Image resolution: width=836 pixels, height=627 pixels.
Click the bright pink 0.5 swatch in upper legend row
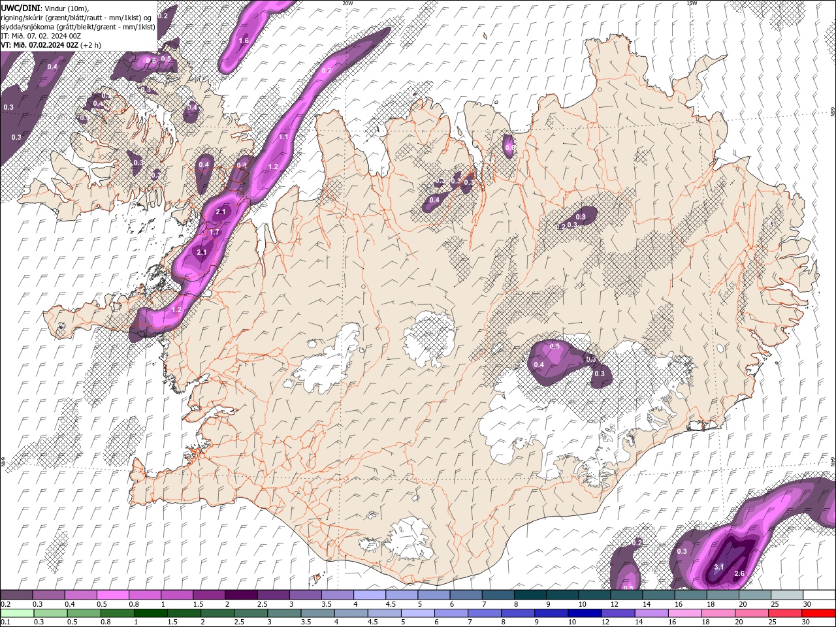point(112,595)
